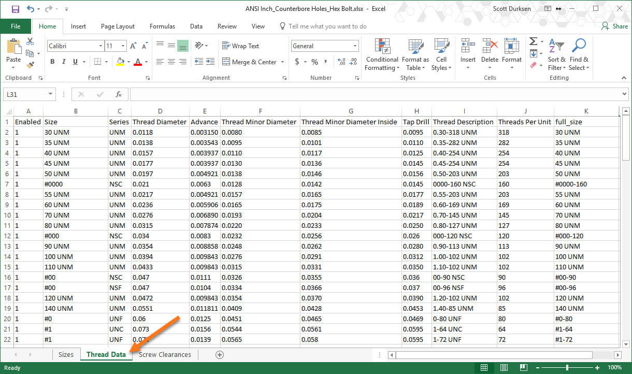Click the Wrap Text command
The width and height of the screenshot is (632, 374).
click(x=241, y=46)
